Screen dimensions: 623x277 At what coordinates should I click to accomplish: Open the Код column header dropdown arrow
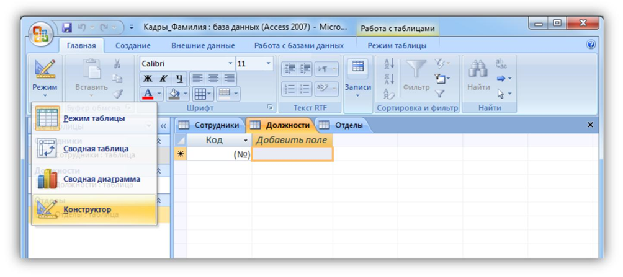click(x=245, y=141)
